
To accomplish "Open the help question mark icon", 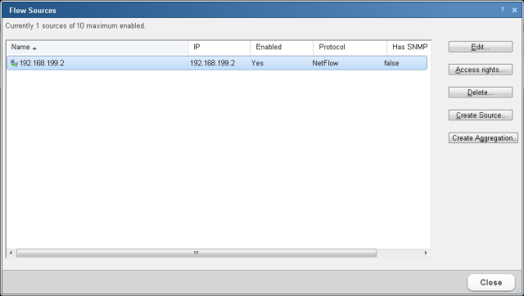I will 502,10.
